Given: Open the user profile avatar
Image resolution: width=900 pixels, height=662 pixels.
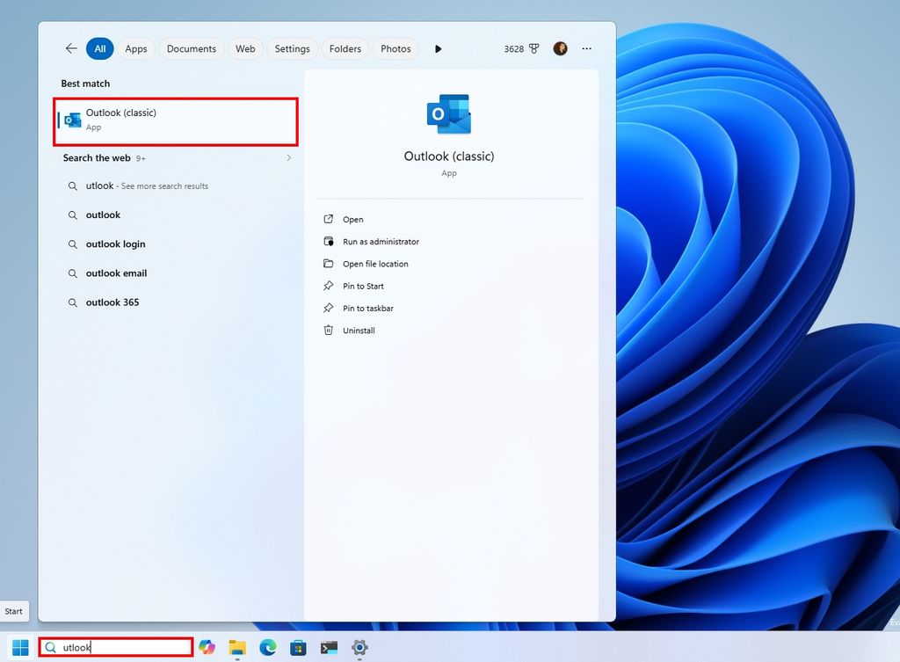Looking at the screenshot, I should tap(560, 49).
